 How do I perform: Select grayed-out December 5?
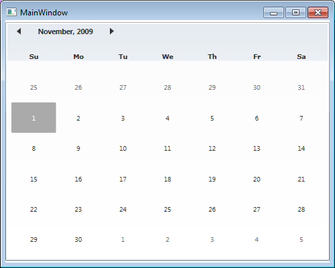pos(301,240)
